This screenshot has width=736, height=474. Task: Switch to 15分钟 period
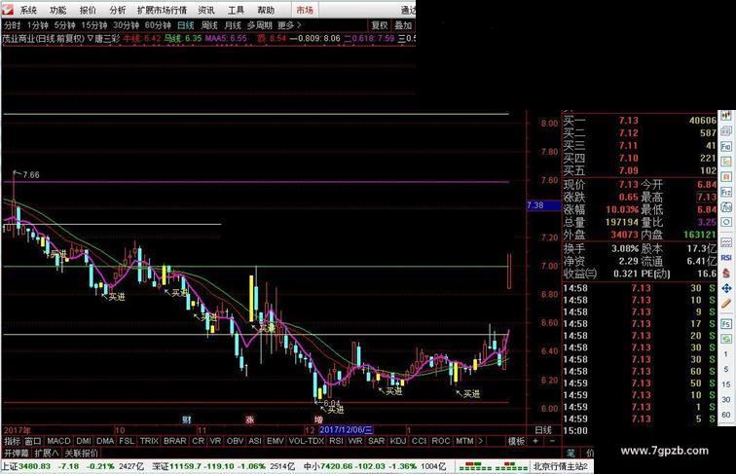(x=94, y=25)
